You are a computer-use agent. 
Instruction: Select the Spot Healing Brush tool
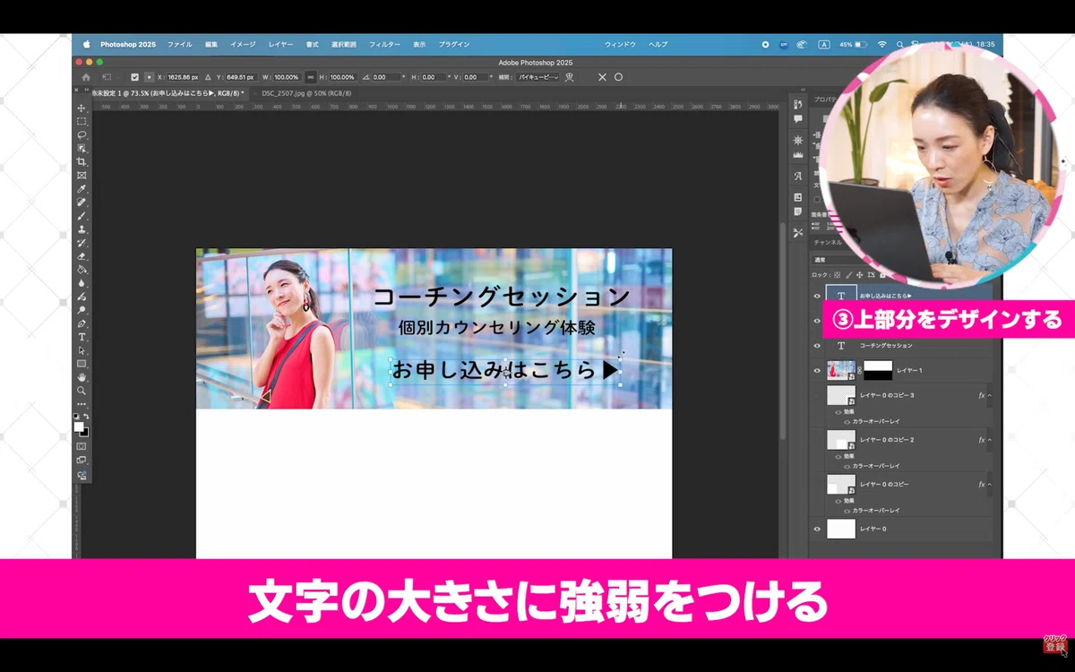82,202
